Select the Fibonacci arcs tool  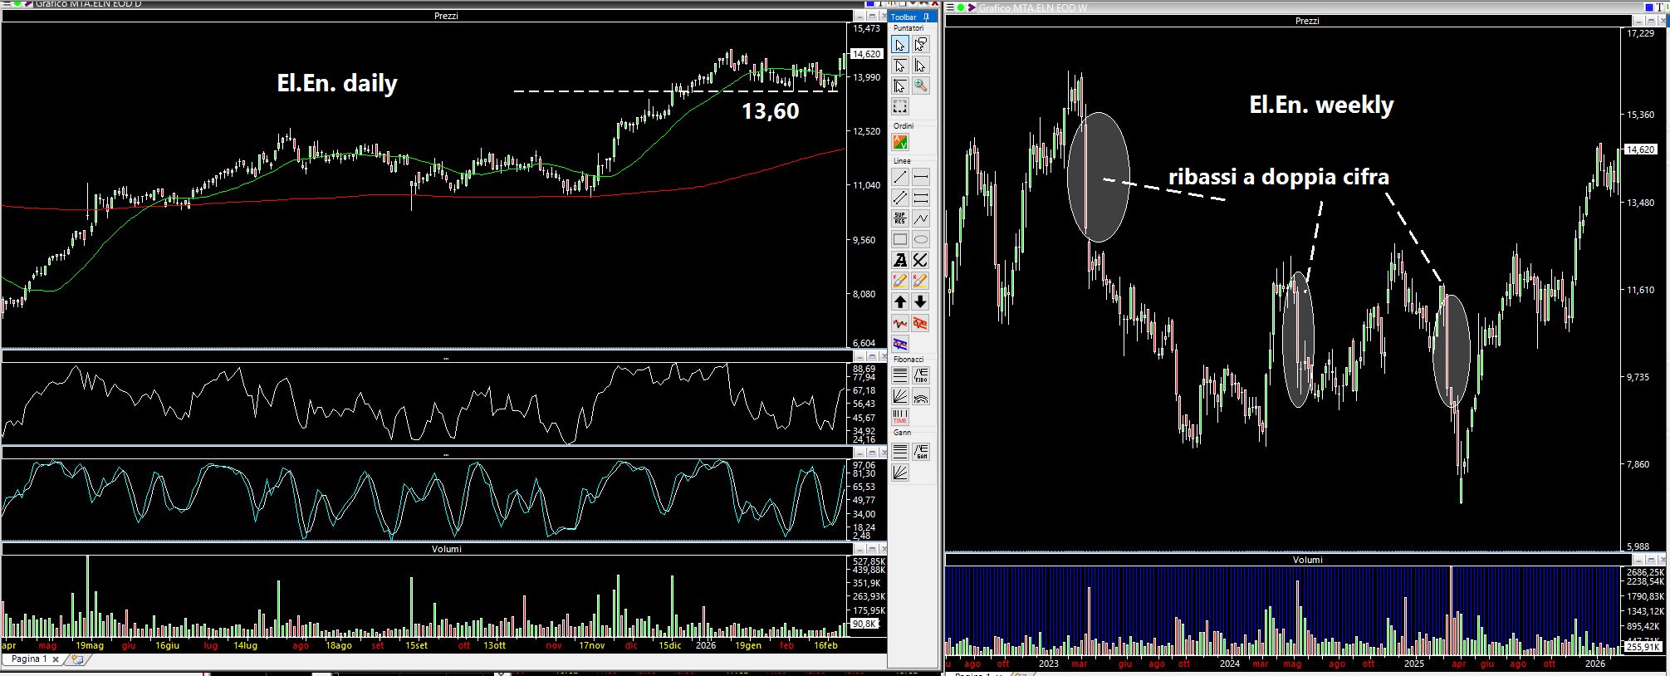[x=920, y=396]
